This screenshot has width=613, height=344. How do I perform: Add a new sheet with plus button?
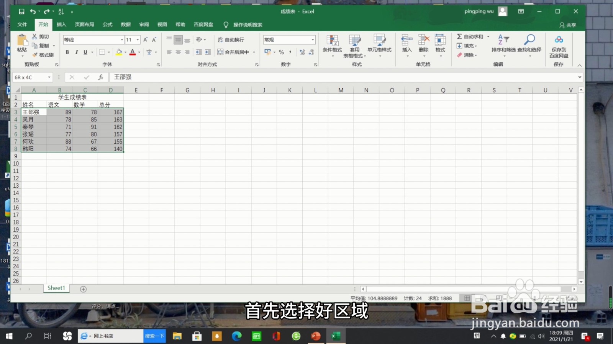tap(83, 289)
